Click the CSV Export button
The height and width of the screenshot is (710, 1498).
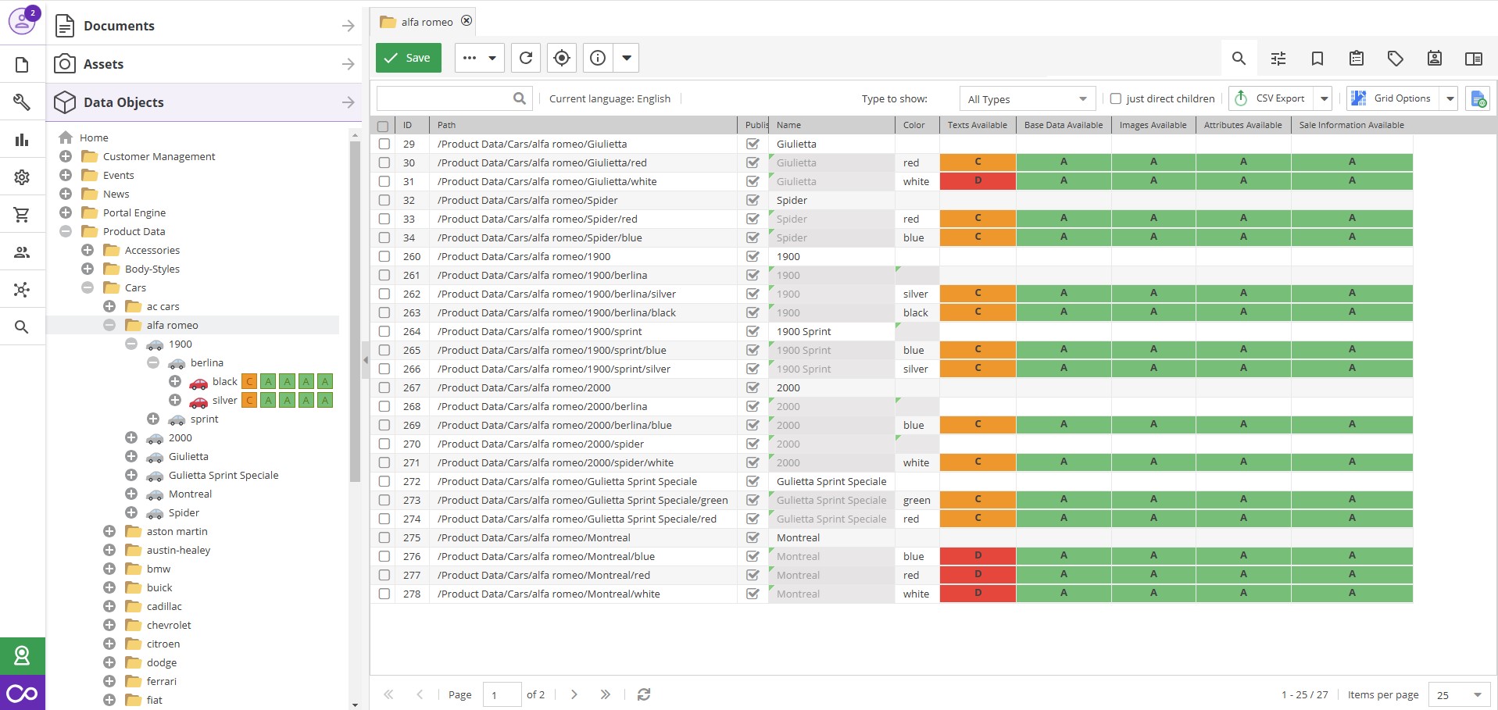coord(1272,98)
